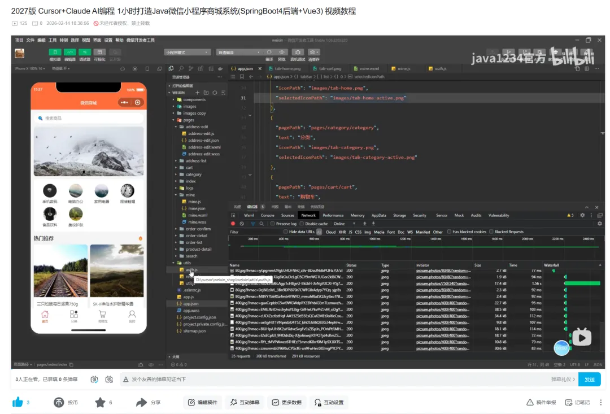Click the explorer files icon in activity bar
The width and height of the screenshot is (610, 414).
pos(171,68)
